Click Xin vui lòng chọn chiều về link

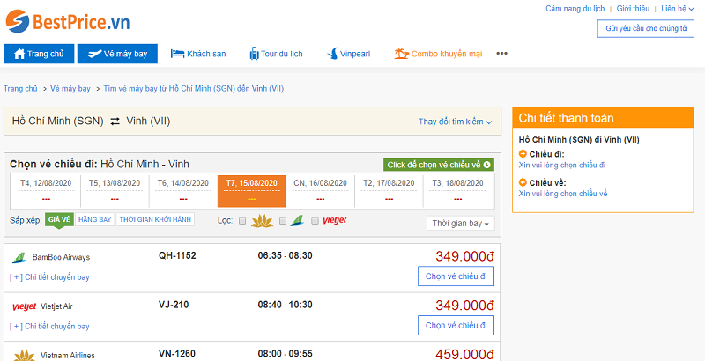click(x=563, y=194)
